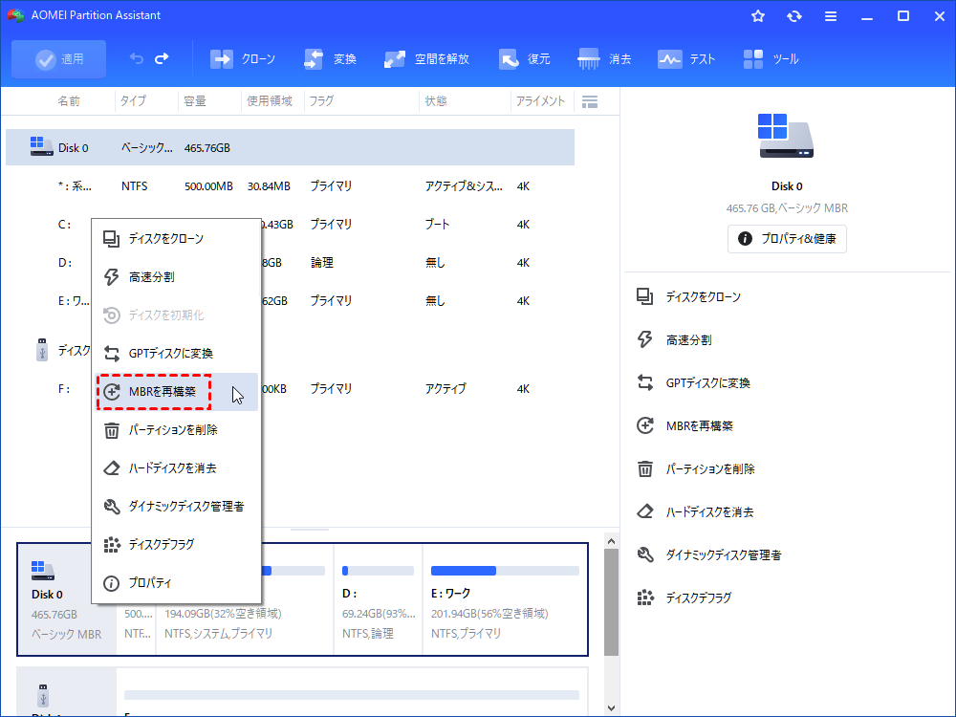
Task: Click MBRを再構築 in the right panel
Action: point(684,425)
